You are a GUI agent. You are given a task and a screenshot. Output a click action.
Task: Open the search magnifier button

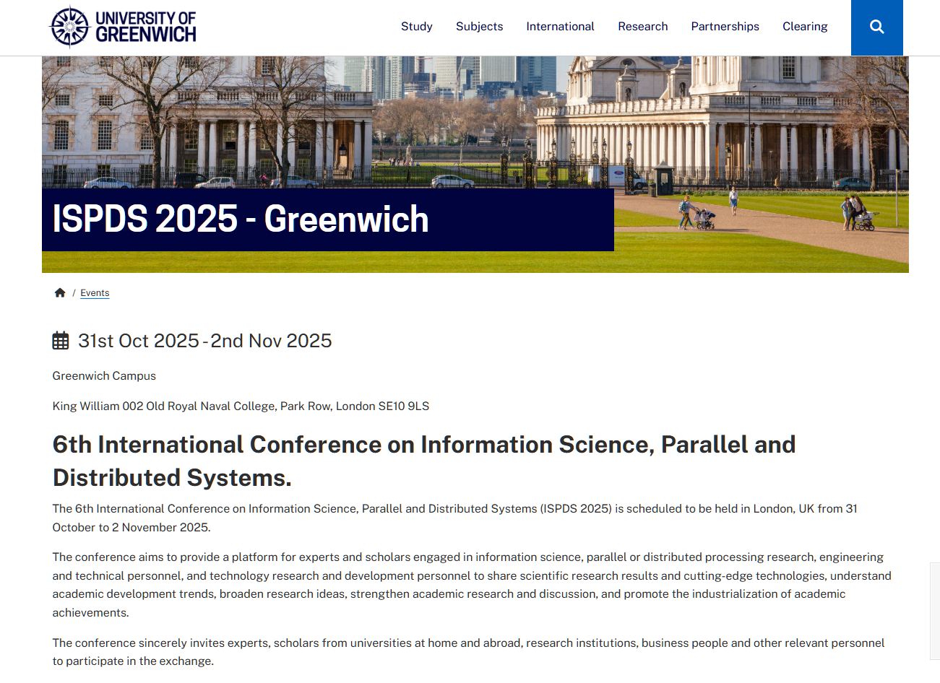(x=876, y=27)
